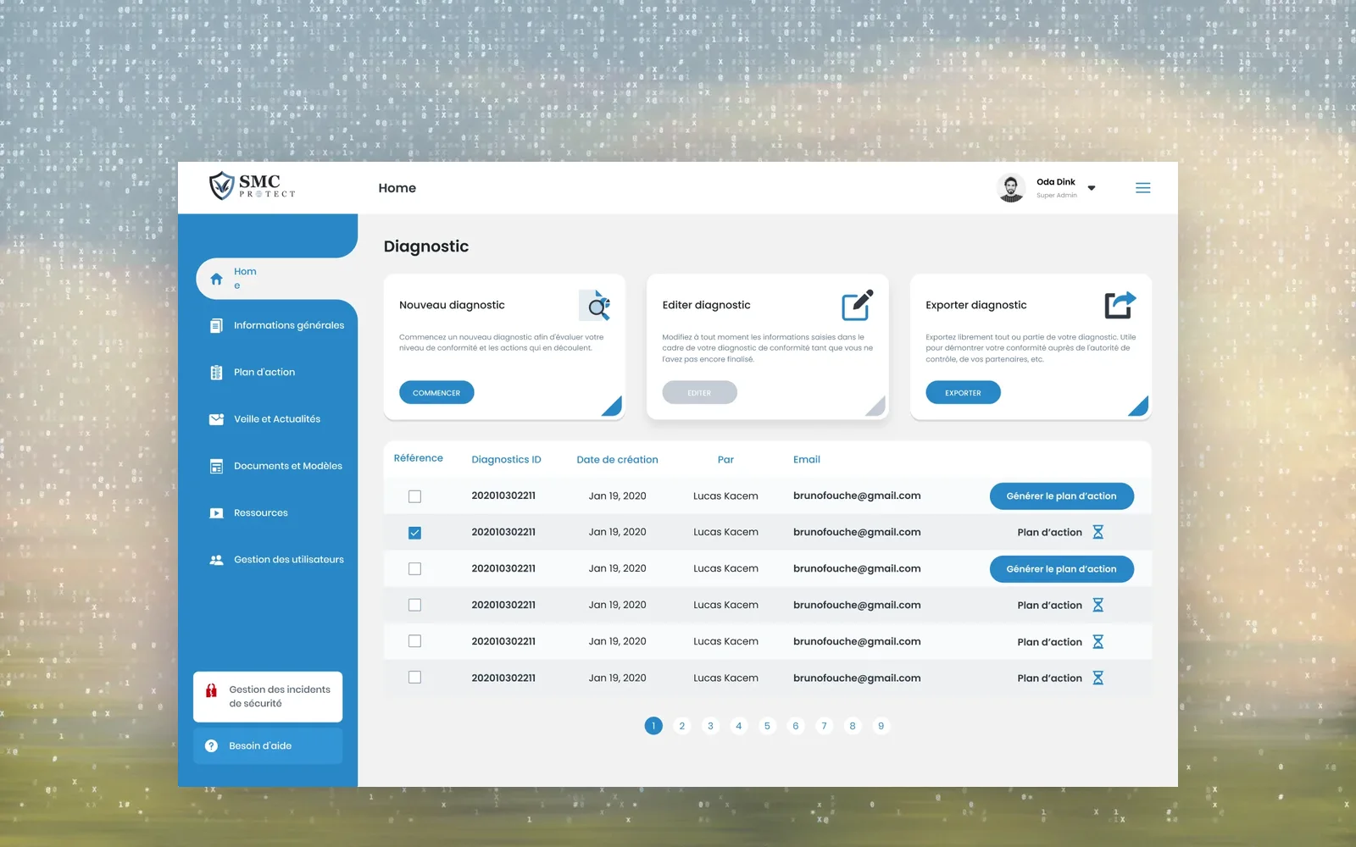Open the hamburger menu icon
1356x847 pixels.
click(1143, 188)
